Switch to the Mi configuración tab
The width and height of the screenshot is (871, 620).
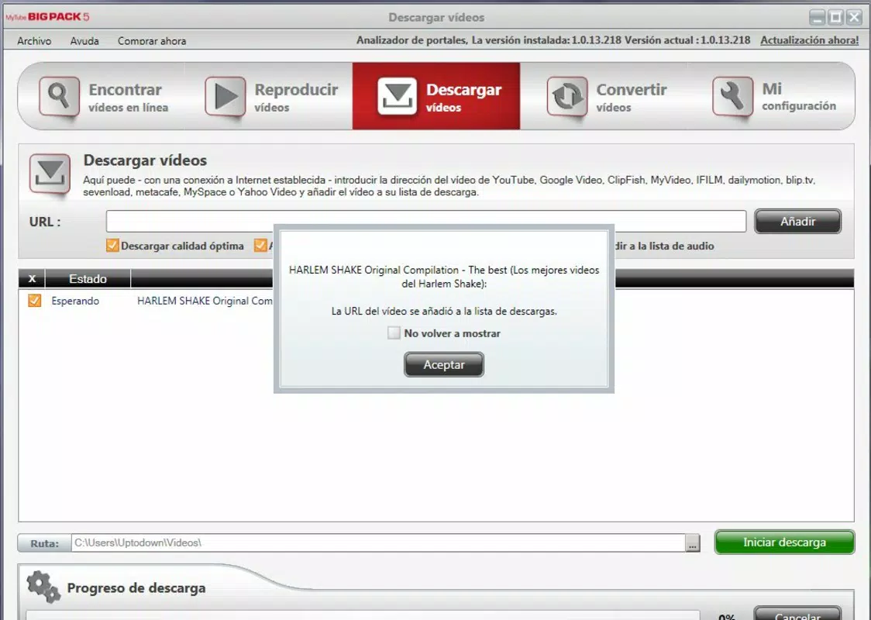tap(770, 96)
